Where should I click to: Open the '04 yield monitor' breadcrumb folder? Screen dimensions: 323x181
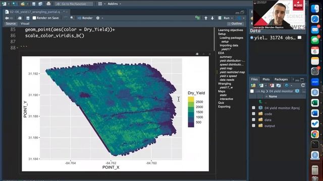pyautogui.click(x=281, y=91)
